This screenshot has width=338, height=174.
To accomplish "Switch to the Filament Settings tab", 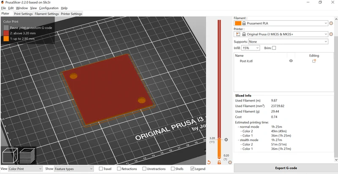I will (47, 14).
